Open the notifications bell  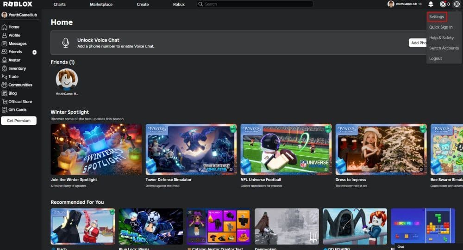point(431,4)
